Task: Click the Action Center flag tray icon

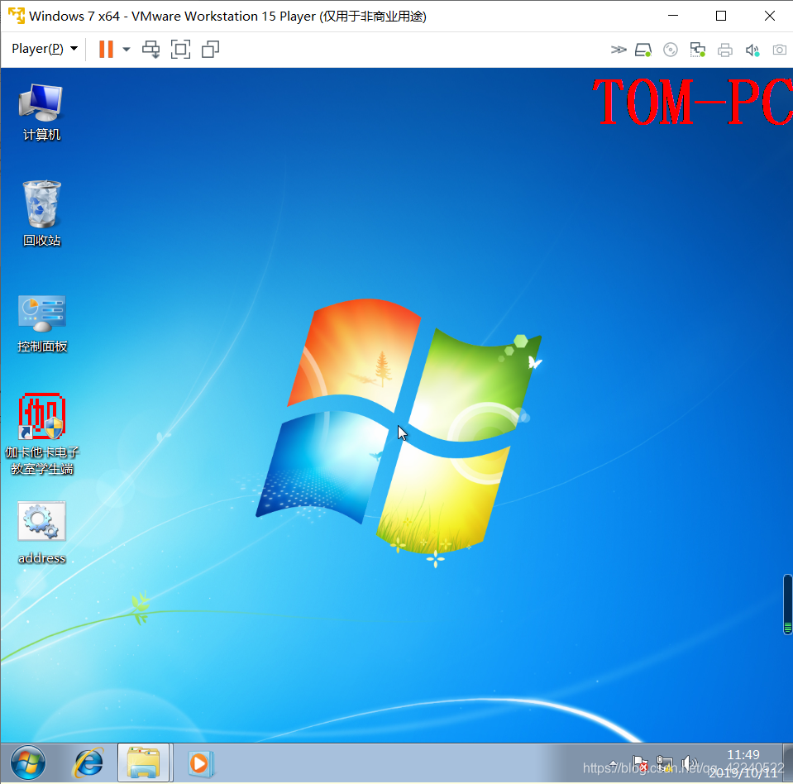Action: coord(640,763)
